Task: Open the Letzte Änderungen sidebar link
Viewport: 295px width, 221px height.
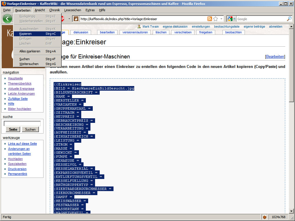Action: pyautogui.click(x=21, y=94)
